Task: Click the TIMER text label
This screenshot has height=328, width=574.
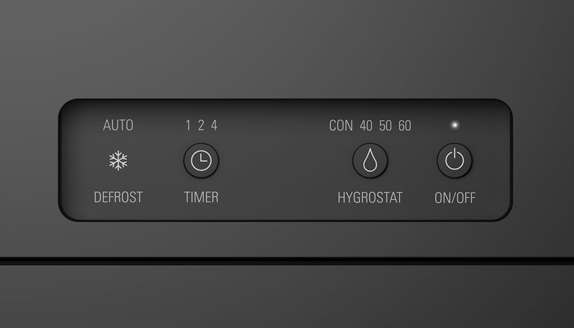Action: (x=201, y=198)
